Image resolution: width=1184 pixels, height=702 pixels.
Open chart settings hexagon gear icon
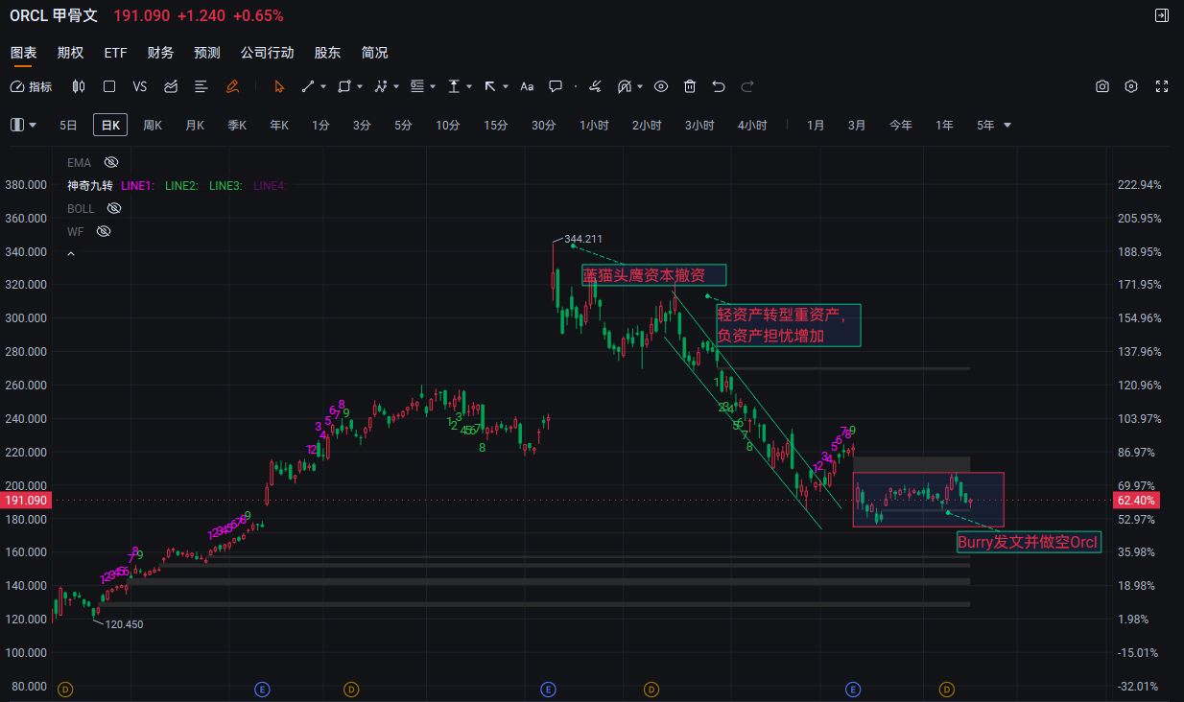coord(1131,86)
